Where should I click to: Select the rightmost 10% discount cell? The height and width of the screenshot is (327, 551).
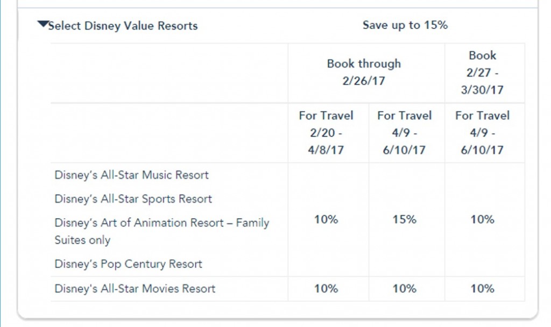pos(483,219)
